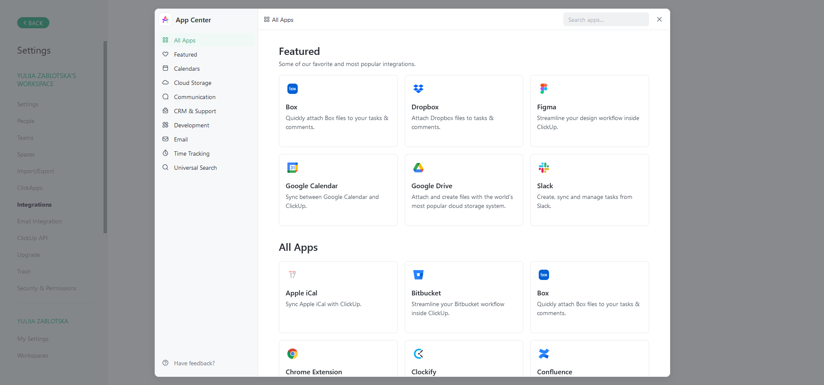
Task: Click the Box logo in Featured section
Action: 293,89
